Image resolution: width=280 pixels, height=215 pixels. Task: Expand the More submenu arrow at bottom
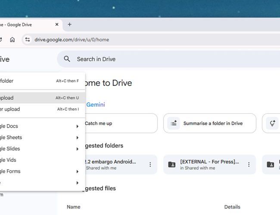pyautogui.click(x=77, y=183)
